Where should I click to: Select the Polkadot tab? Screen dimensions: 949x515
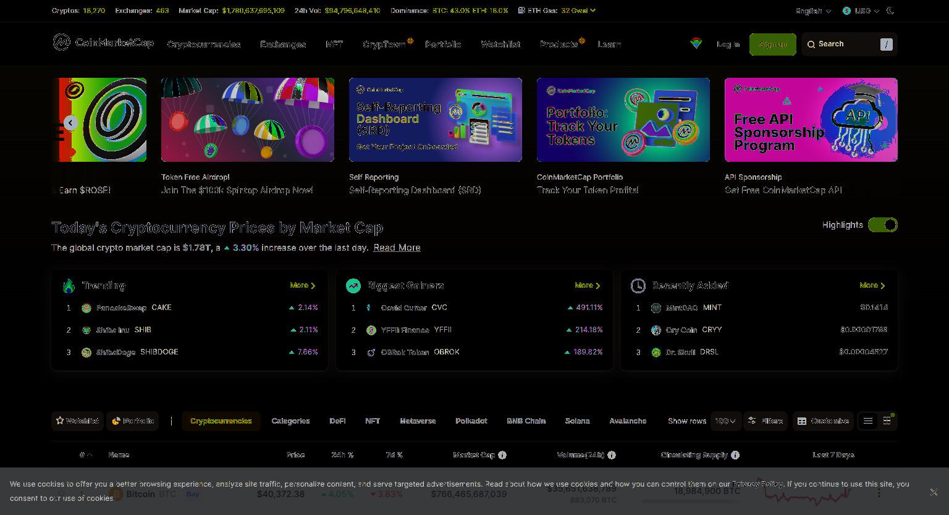(471, 421)
